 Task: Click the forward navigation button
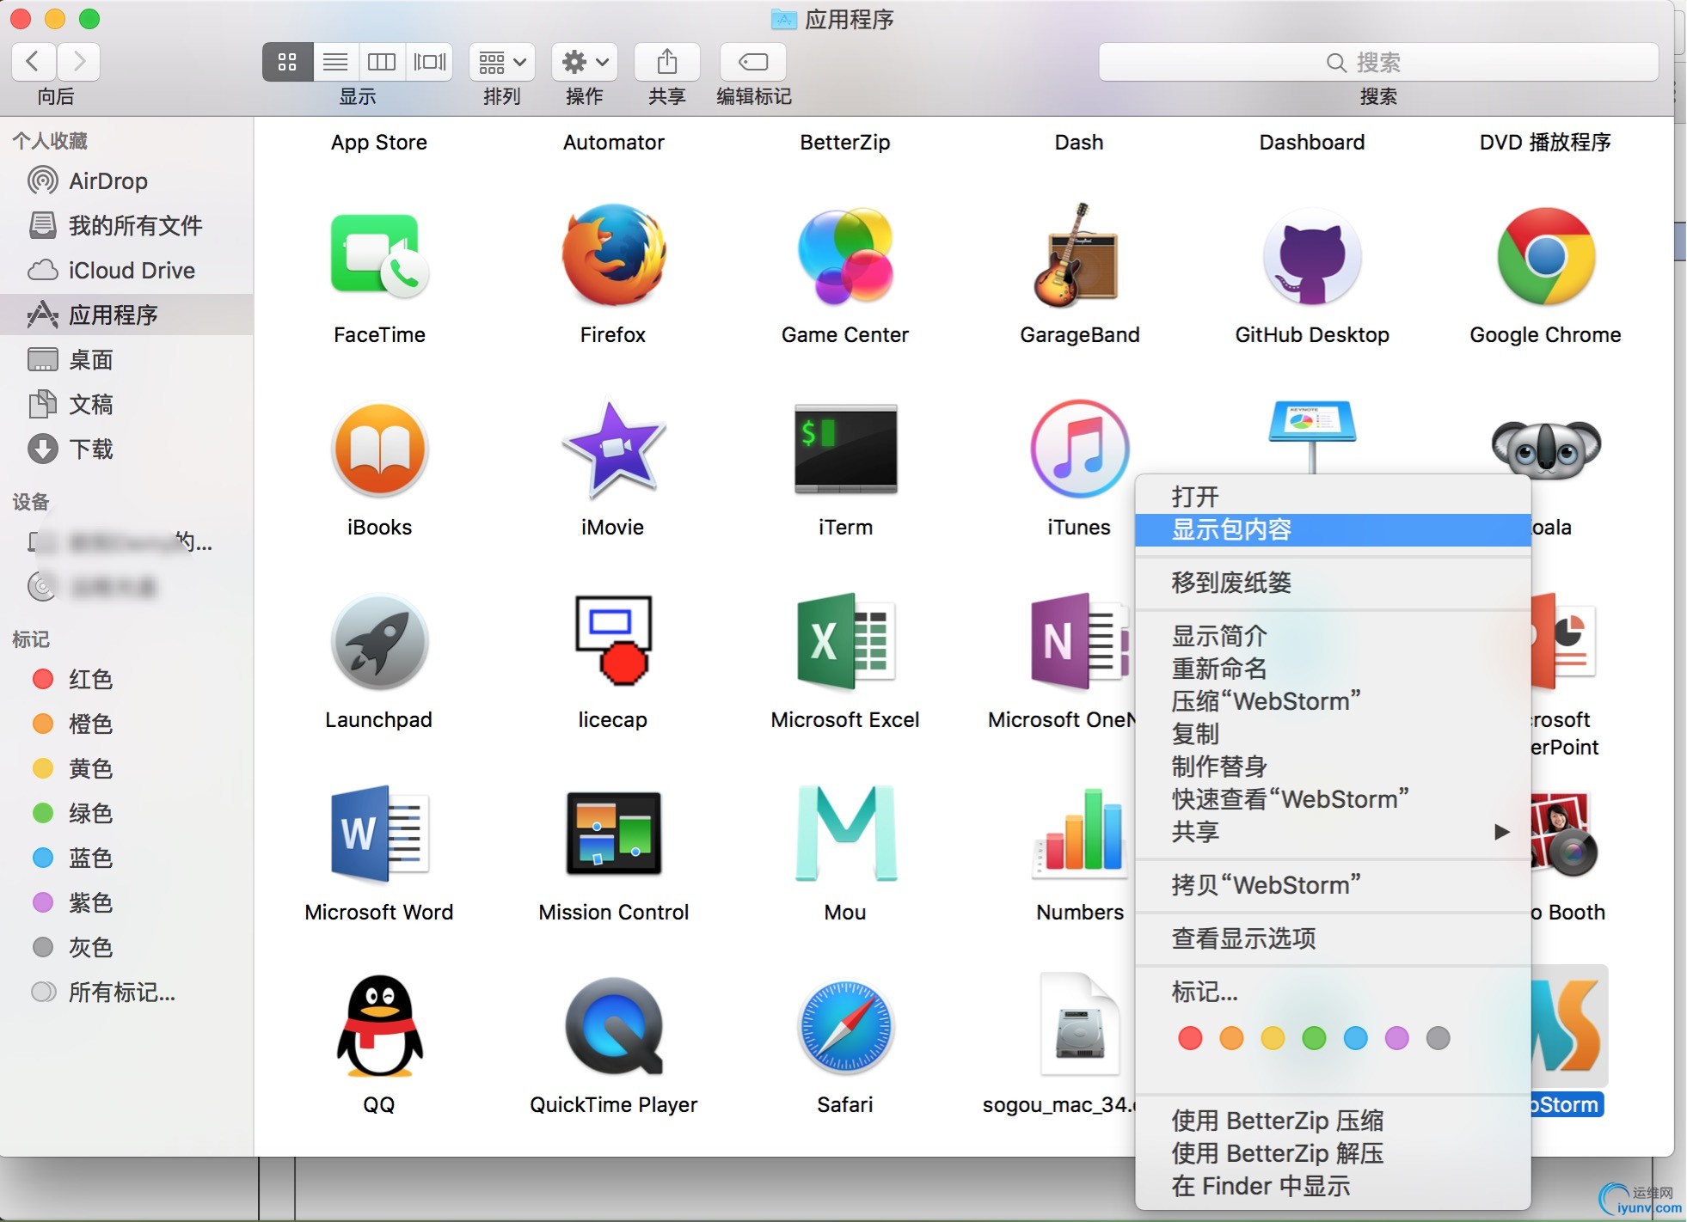[79, 62]
